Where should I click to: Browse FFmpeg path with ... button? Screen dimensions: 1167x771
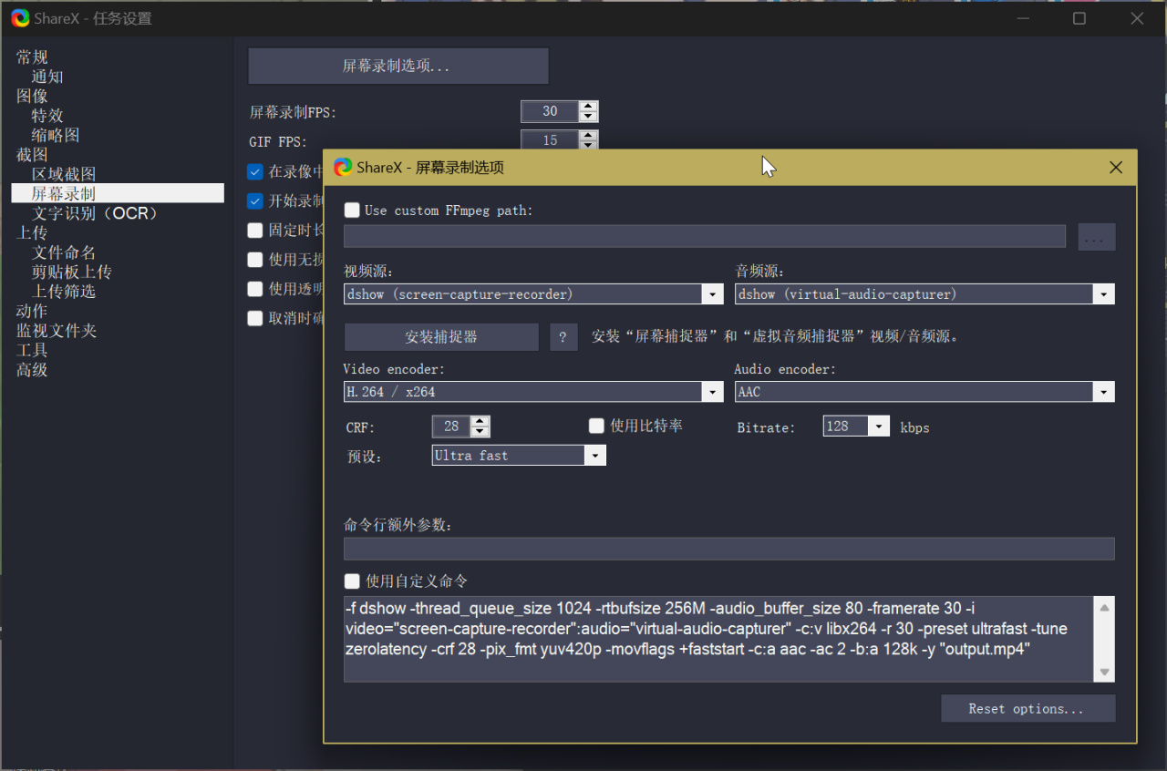click(1097, 237)
